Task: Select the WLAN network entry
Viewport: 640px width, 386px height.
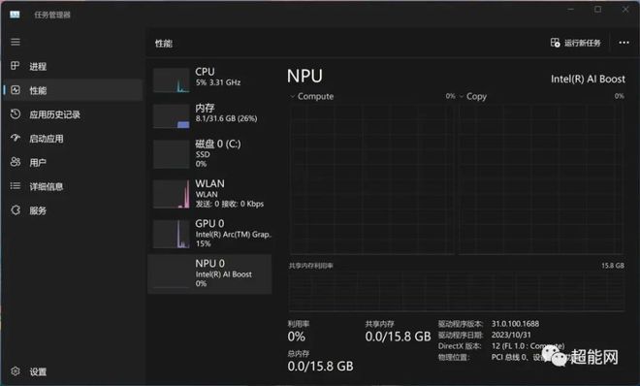Action: (x=209, y=194)
